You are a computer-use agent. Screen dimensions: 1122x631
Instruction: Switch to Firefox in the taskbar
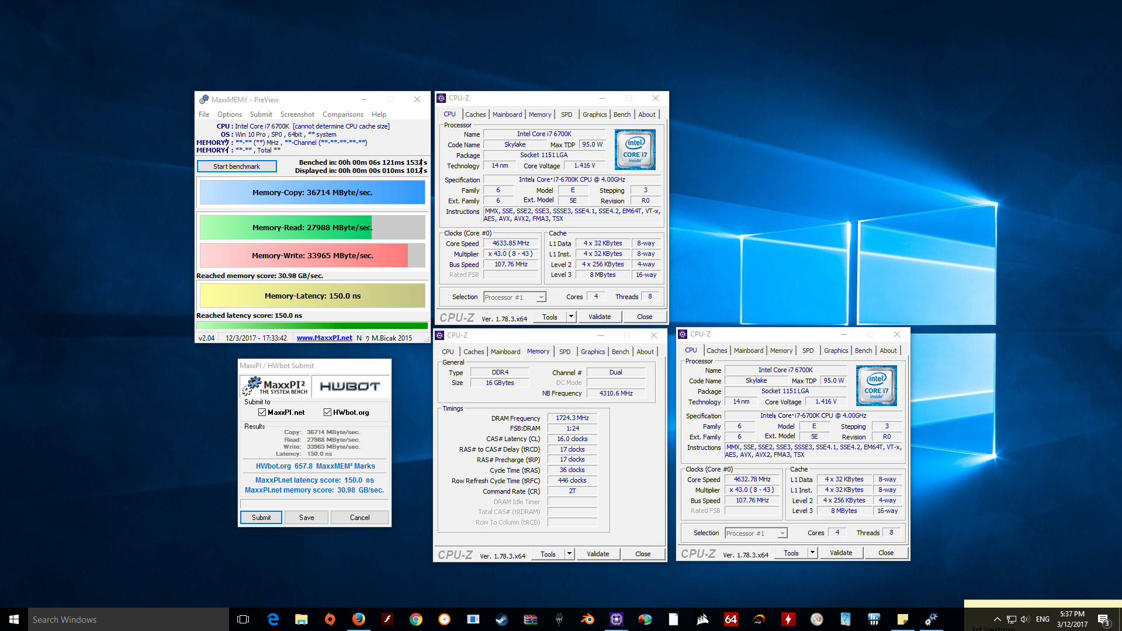(x=359, y=619)
